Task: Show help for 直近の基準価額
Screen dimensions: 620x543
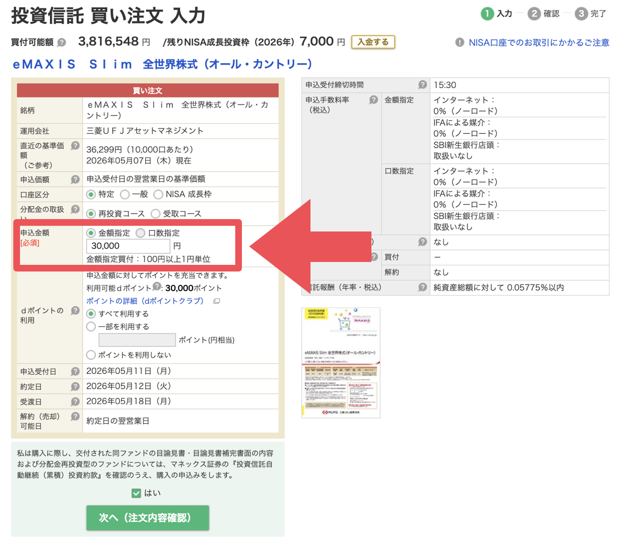Action: [75, 146]
